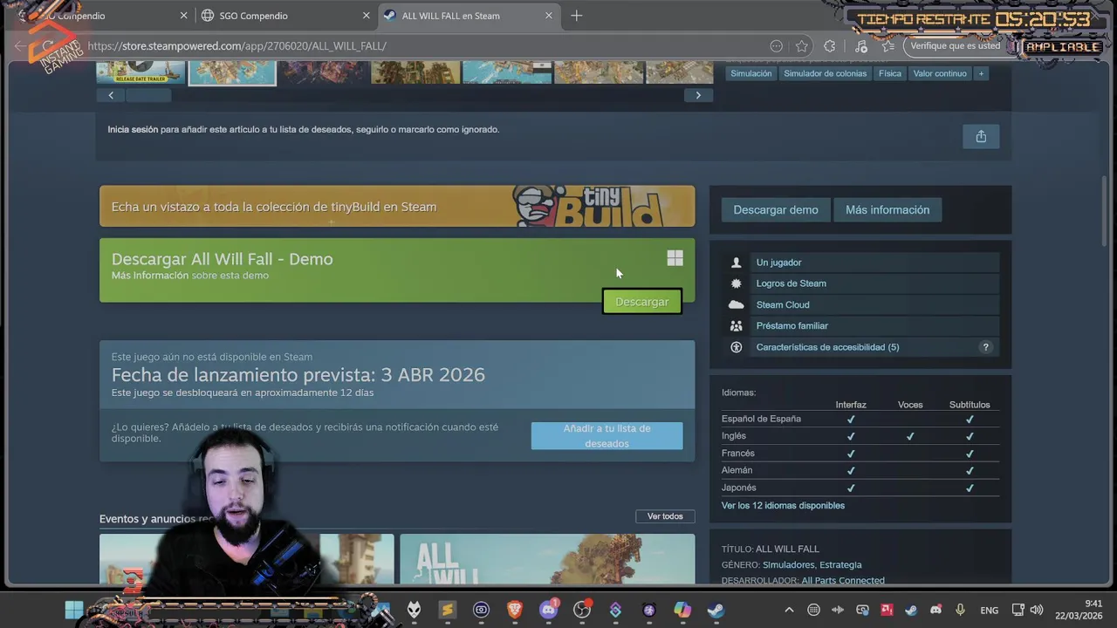Open the All Parts Connected developer link
1117x628 pixels.
pos(843,580)
